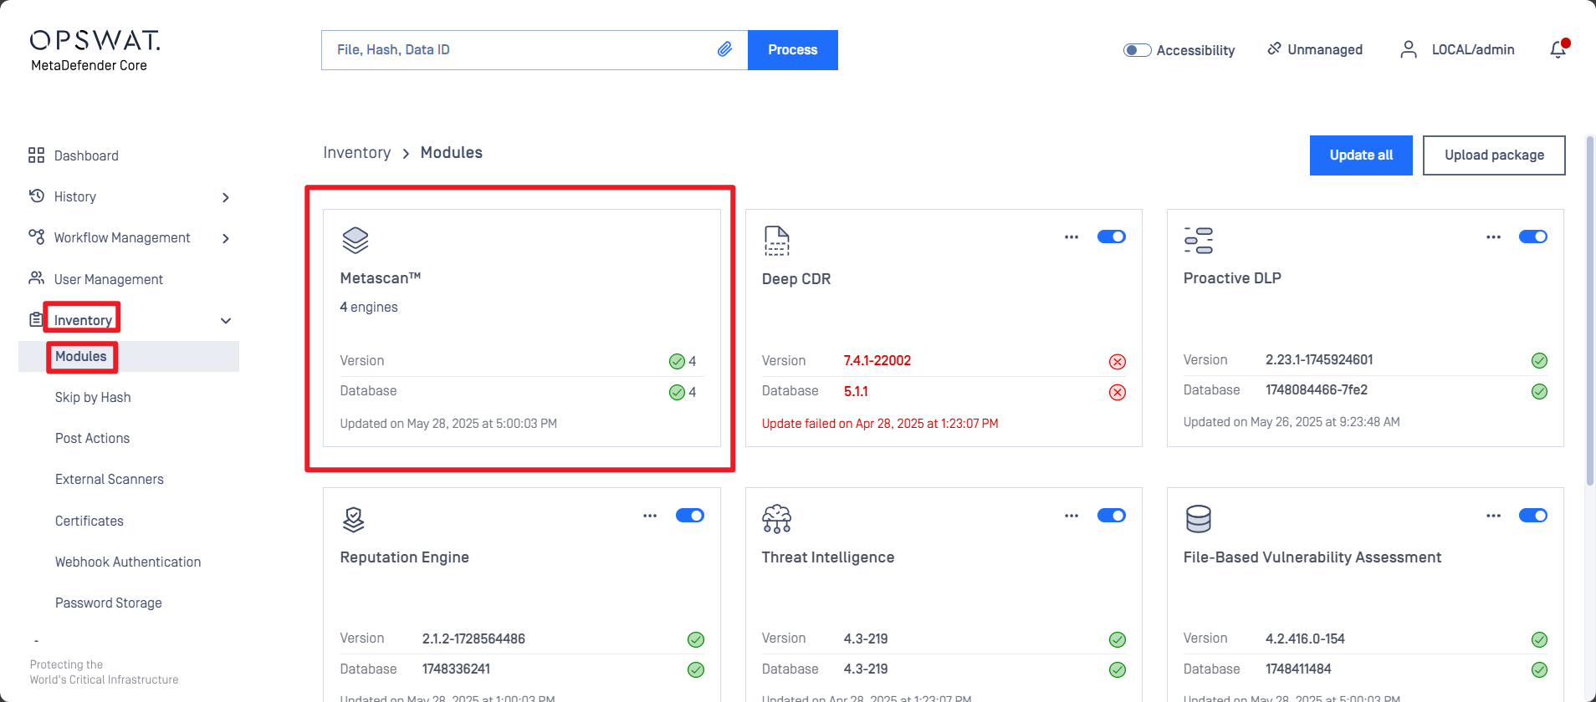Click the File-Based Vulnerability Assessment database icon
Image resolution: width=1596 pixels, height=702 pixels.
[x=1199, y=519]
